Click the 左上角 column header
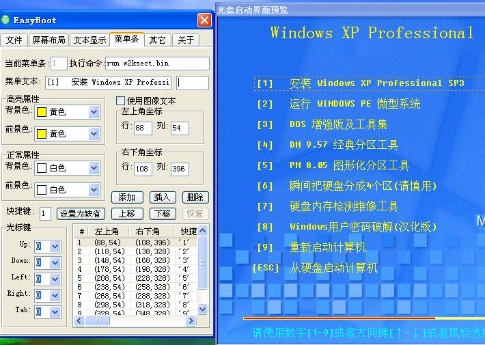This screenshot has width=485, height=345. click(x=109, y=231)
